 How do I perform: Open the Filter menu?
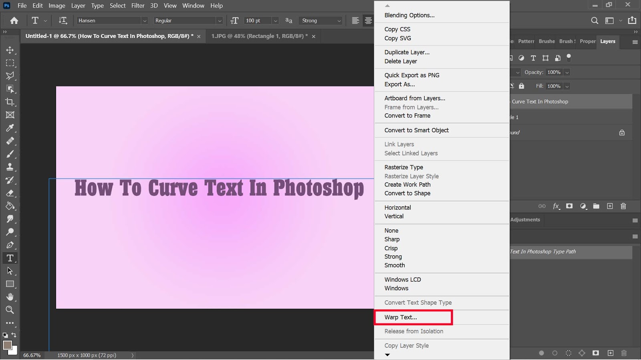click(138, 6)
